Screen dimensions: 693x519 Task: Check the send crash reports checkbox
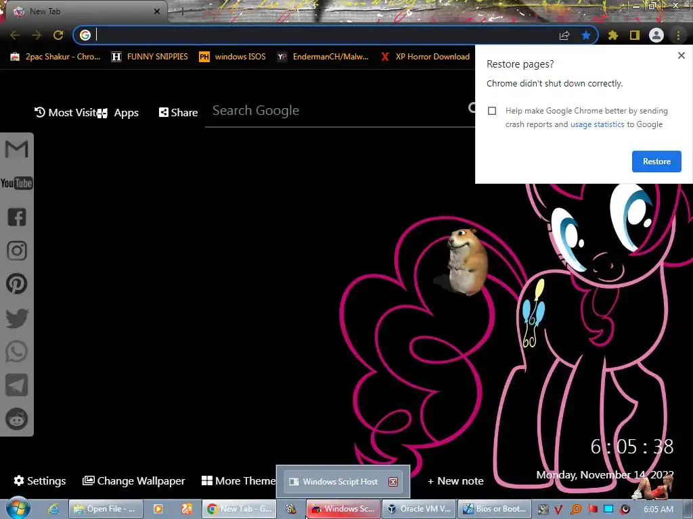pos(492,111)
